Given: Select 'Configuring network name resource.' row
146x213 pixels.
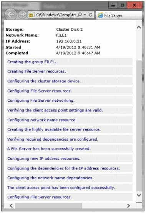Looking at the screenshot, I should click(70, 120).
